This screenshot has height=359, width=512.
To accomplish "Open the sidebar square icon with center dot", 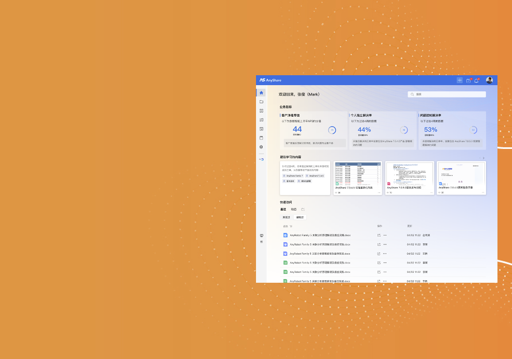I will (x=261, y=129).
